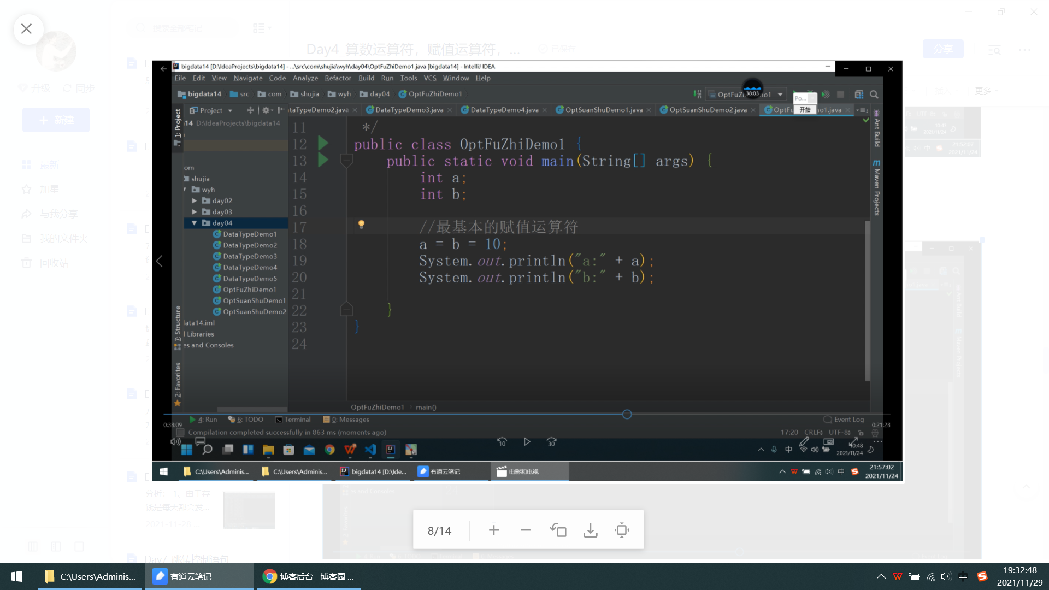The image size is (1049, 590).
Task: Click the video play button in the image
Action: pos(527,442)
